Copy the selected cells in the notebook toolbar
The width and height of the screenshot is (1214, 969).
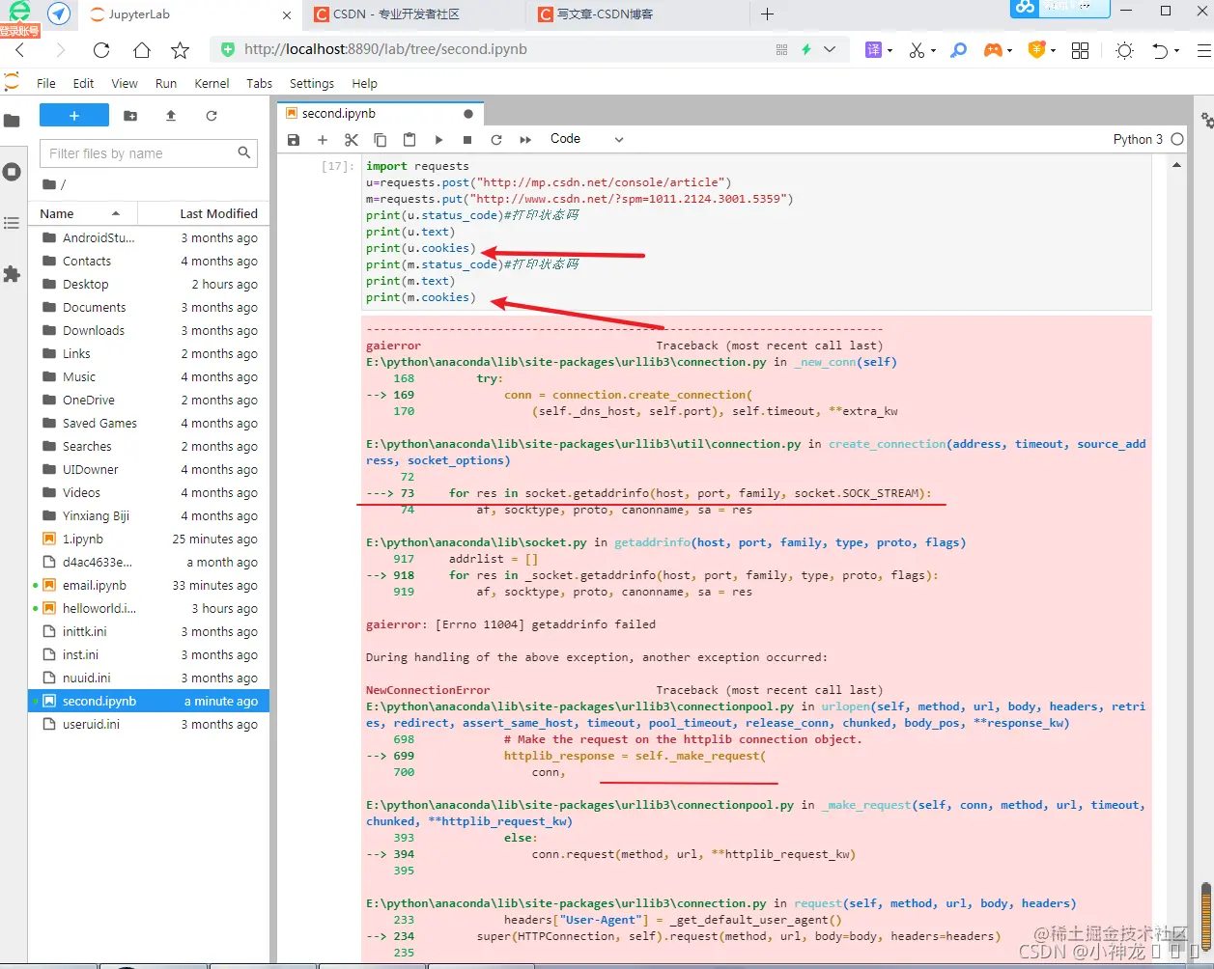tap(381, 140)
